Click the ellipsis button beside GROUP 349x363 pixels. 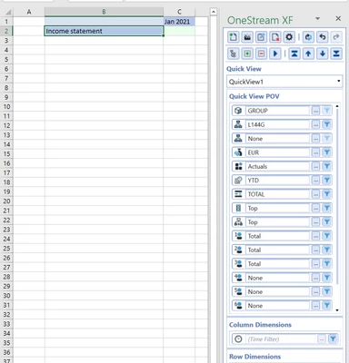(315, 111)
